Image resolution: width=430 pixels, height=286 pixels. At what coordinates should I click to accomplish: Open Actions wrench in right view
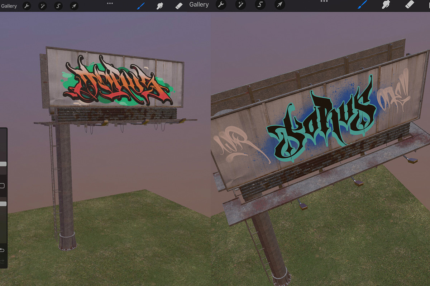(x=221, y=4)
